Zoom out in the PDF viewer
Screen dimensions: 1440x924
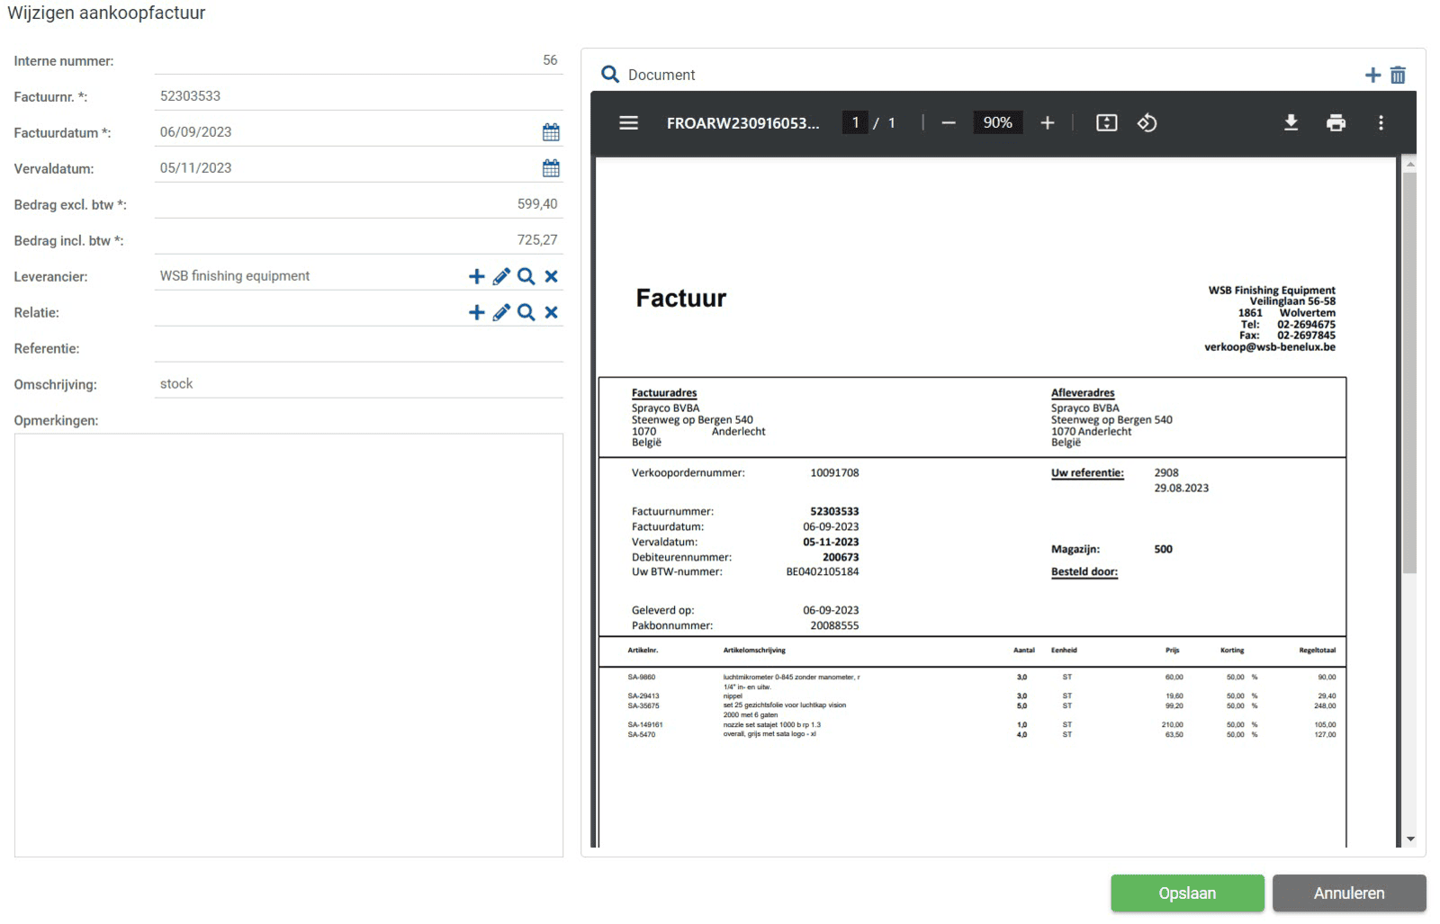click(949, 122)
